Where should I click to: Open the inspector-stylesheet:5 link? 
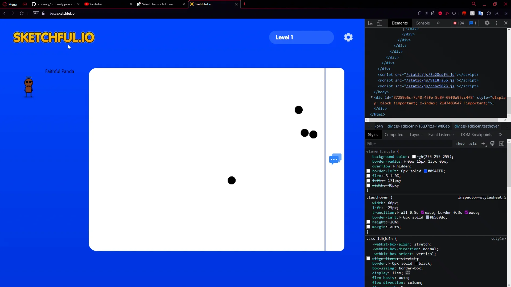482,197
